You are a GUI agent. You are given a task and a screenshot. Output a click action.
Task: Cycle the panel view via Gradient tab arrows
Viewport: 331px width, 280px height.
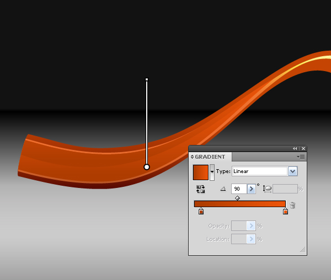pos(192,157)
